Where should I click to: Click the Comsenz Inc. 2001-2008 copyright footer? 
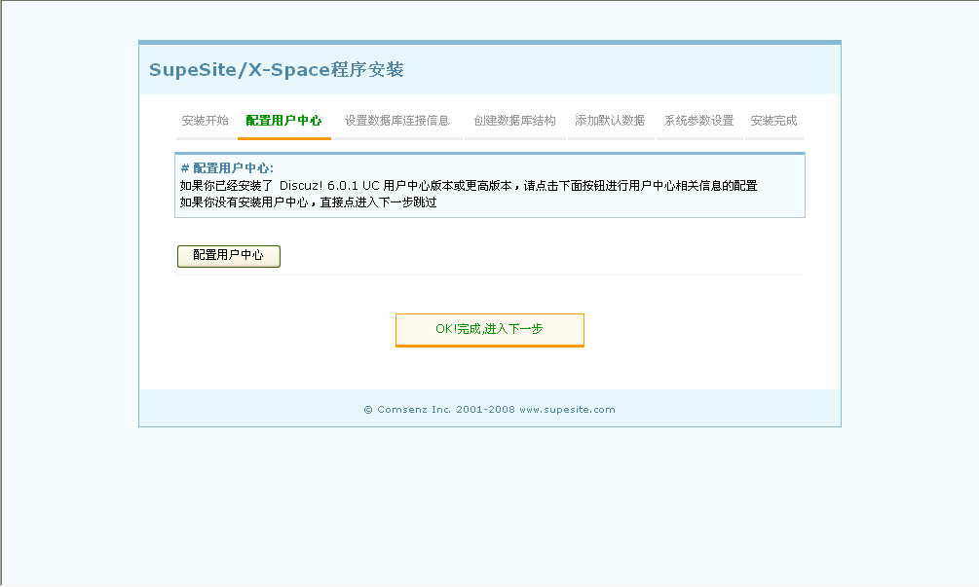[489, 410]
